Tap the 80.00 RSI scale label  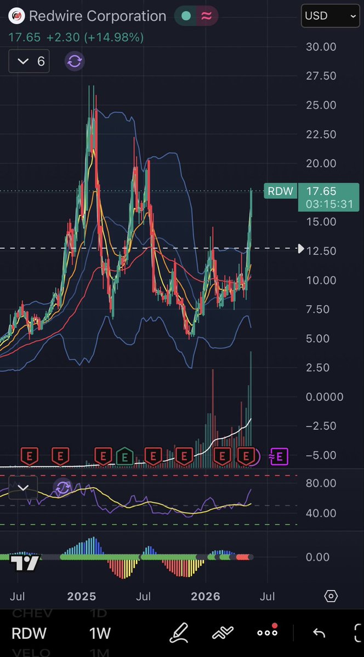coord(321,483)
